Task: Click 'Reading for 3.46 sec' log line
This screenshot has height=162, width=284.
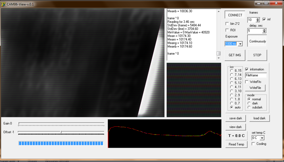Action: tap(181, 22)
